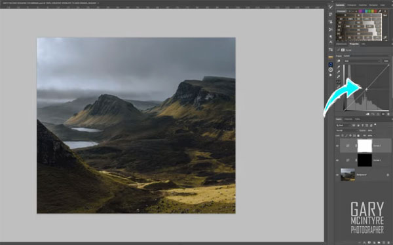Screen dimensions: 393x245
Task: Click the Background layer image thumbnail
Action: pyautogui.click(x=348, y=174)
